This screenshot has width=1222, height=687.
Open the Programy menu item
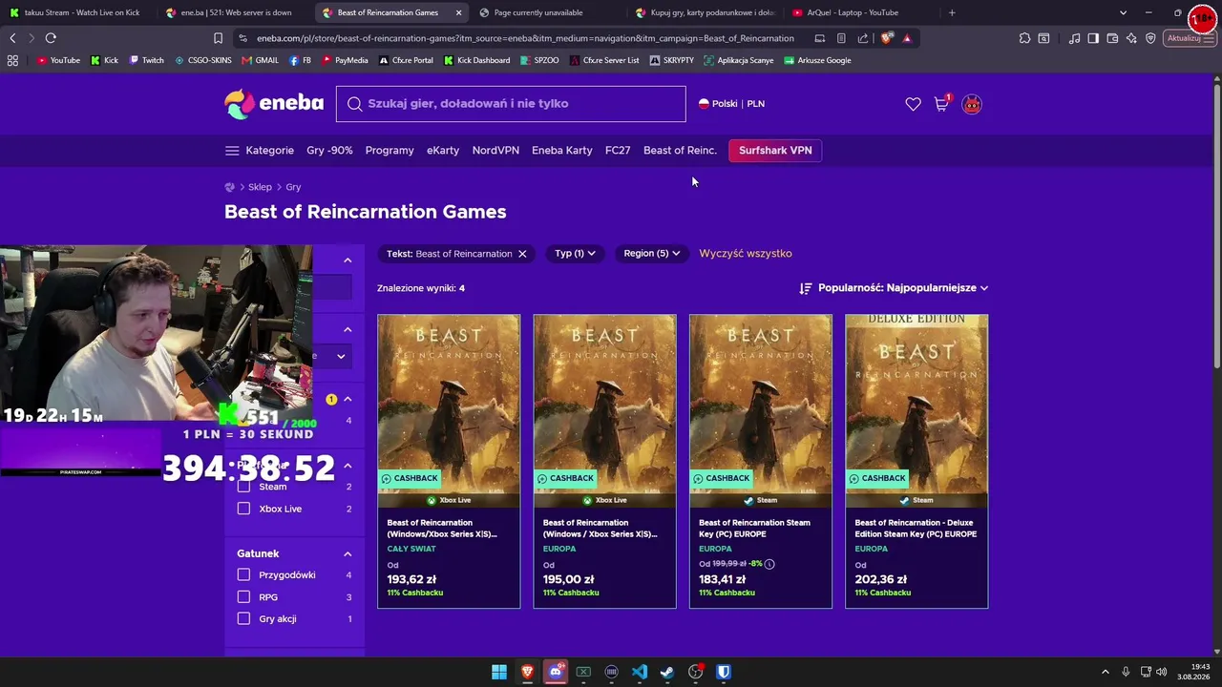[x=390, y=151]
